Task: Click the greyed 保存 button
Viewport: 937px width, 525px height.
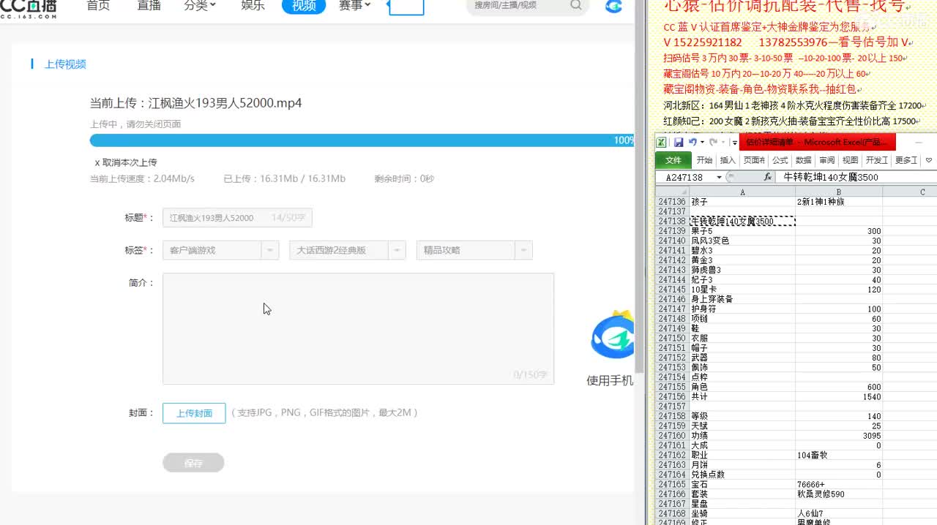Action: tap(193, 463)
